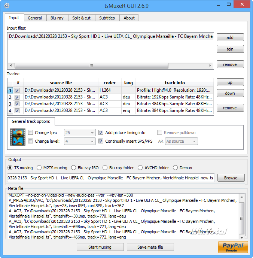Image resolution: width=253 pixels, height=258 pixels.
Task: Click Save meta file button
Action: point(150,247)
